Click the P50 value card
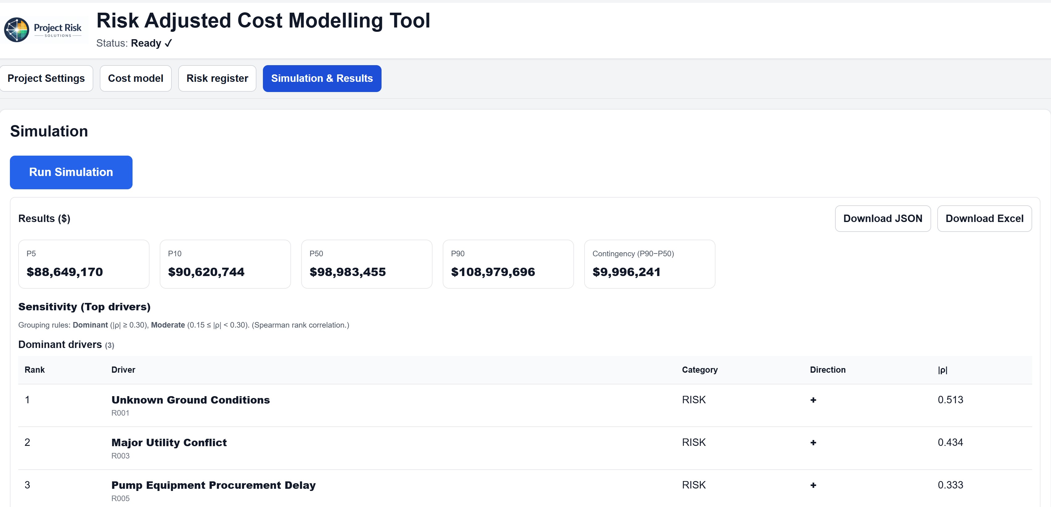1051x507 pixels. click(366, 264)
